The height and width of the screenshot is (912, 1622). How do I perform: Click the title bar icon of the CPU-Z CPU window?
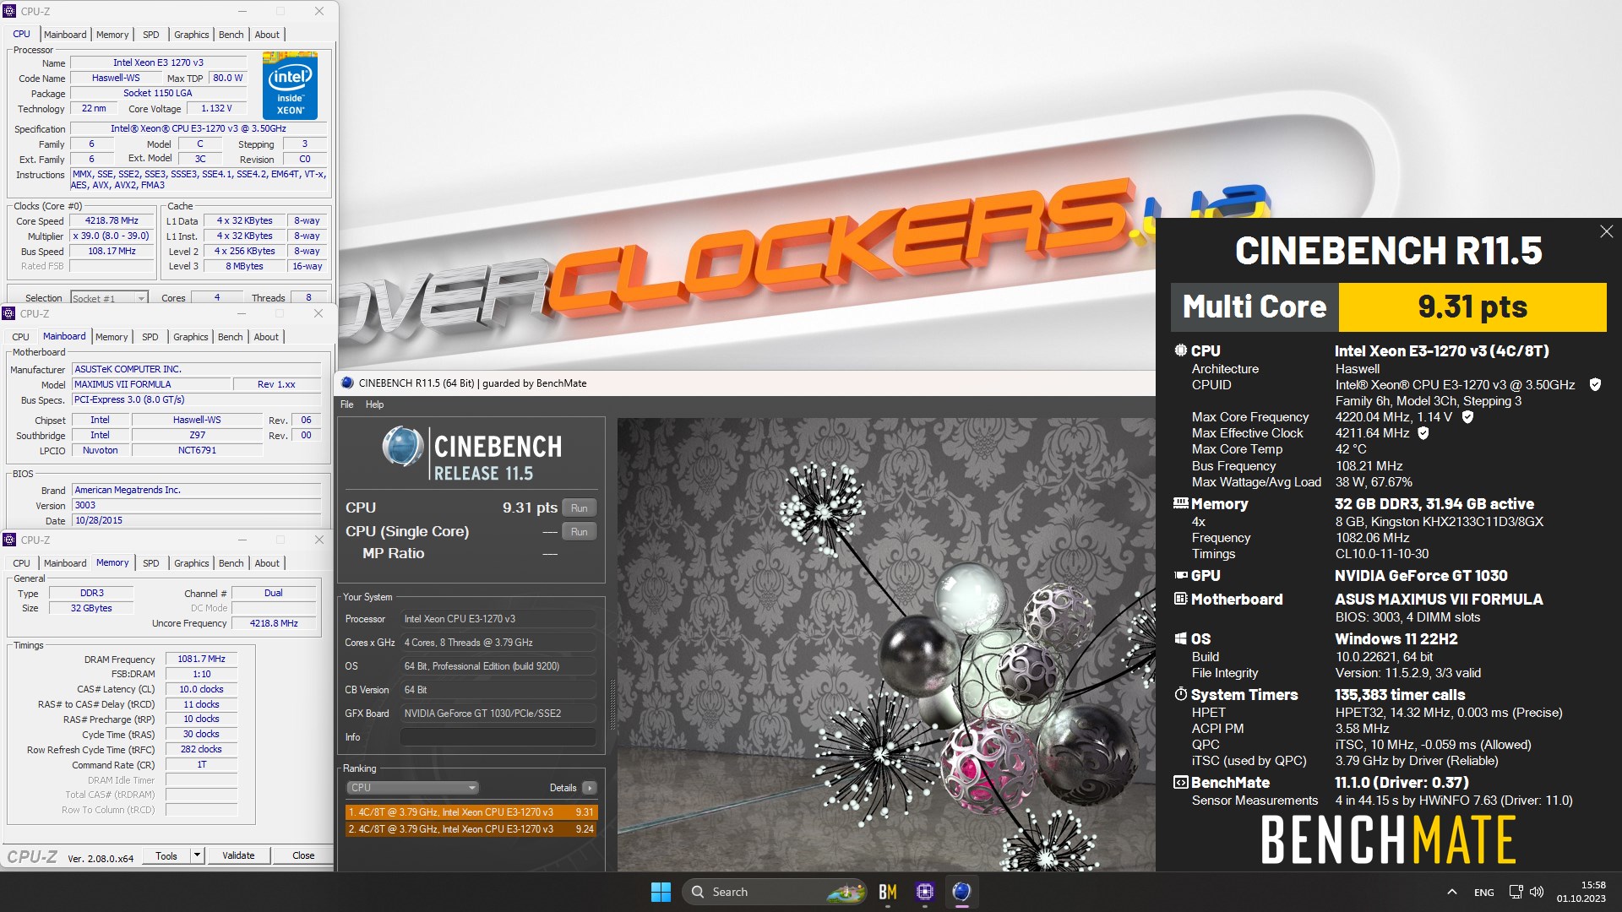(9, 11)
